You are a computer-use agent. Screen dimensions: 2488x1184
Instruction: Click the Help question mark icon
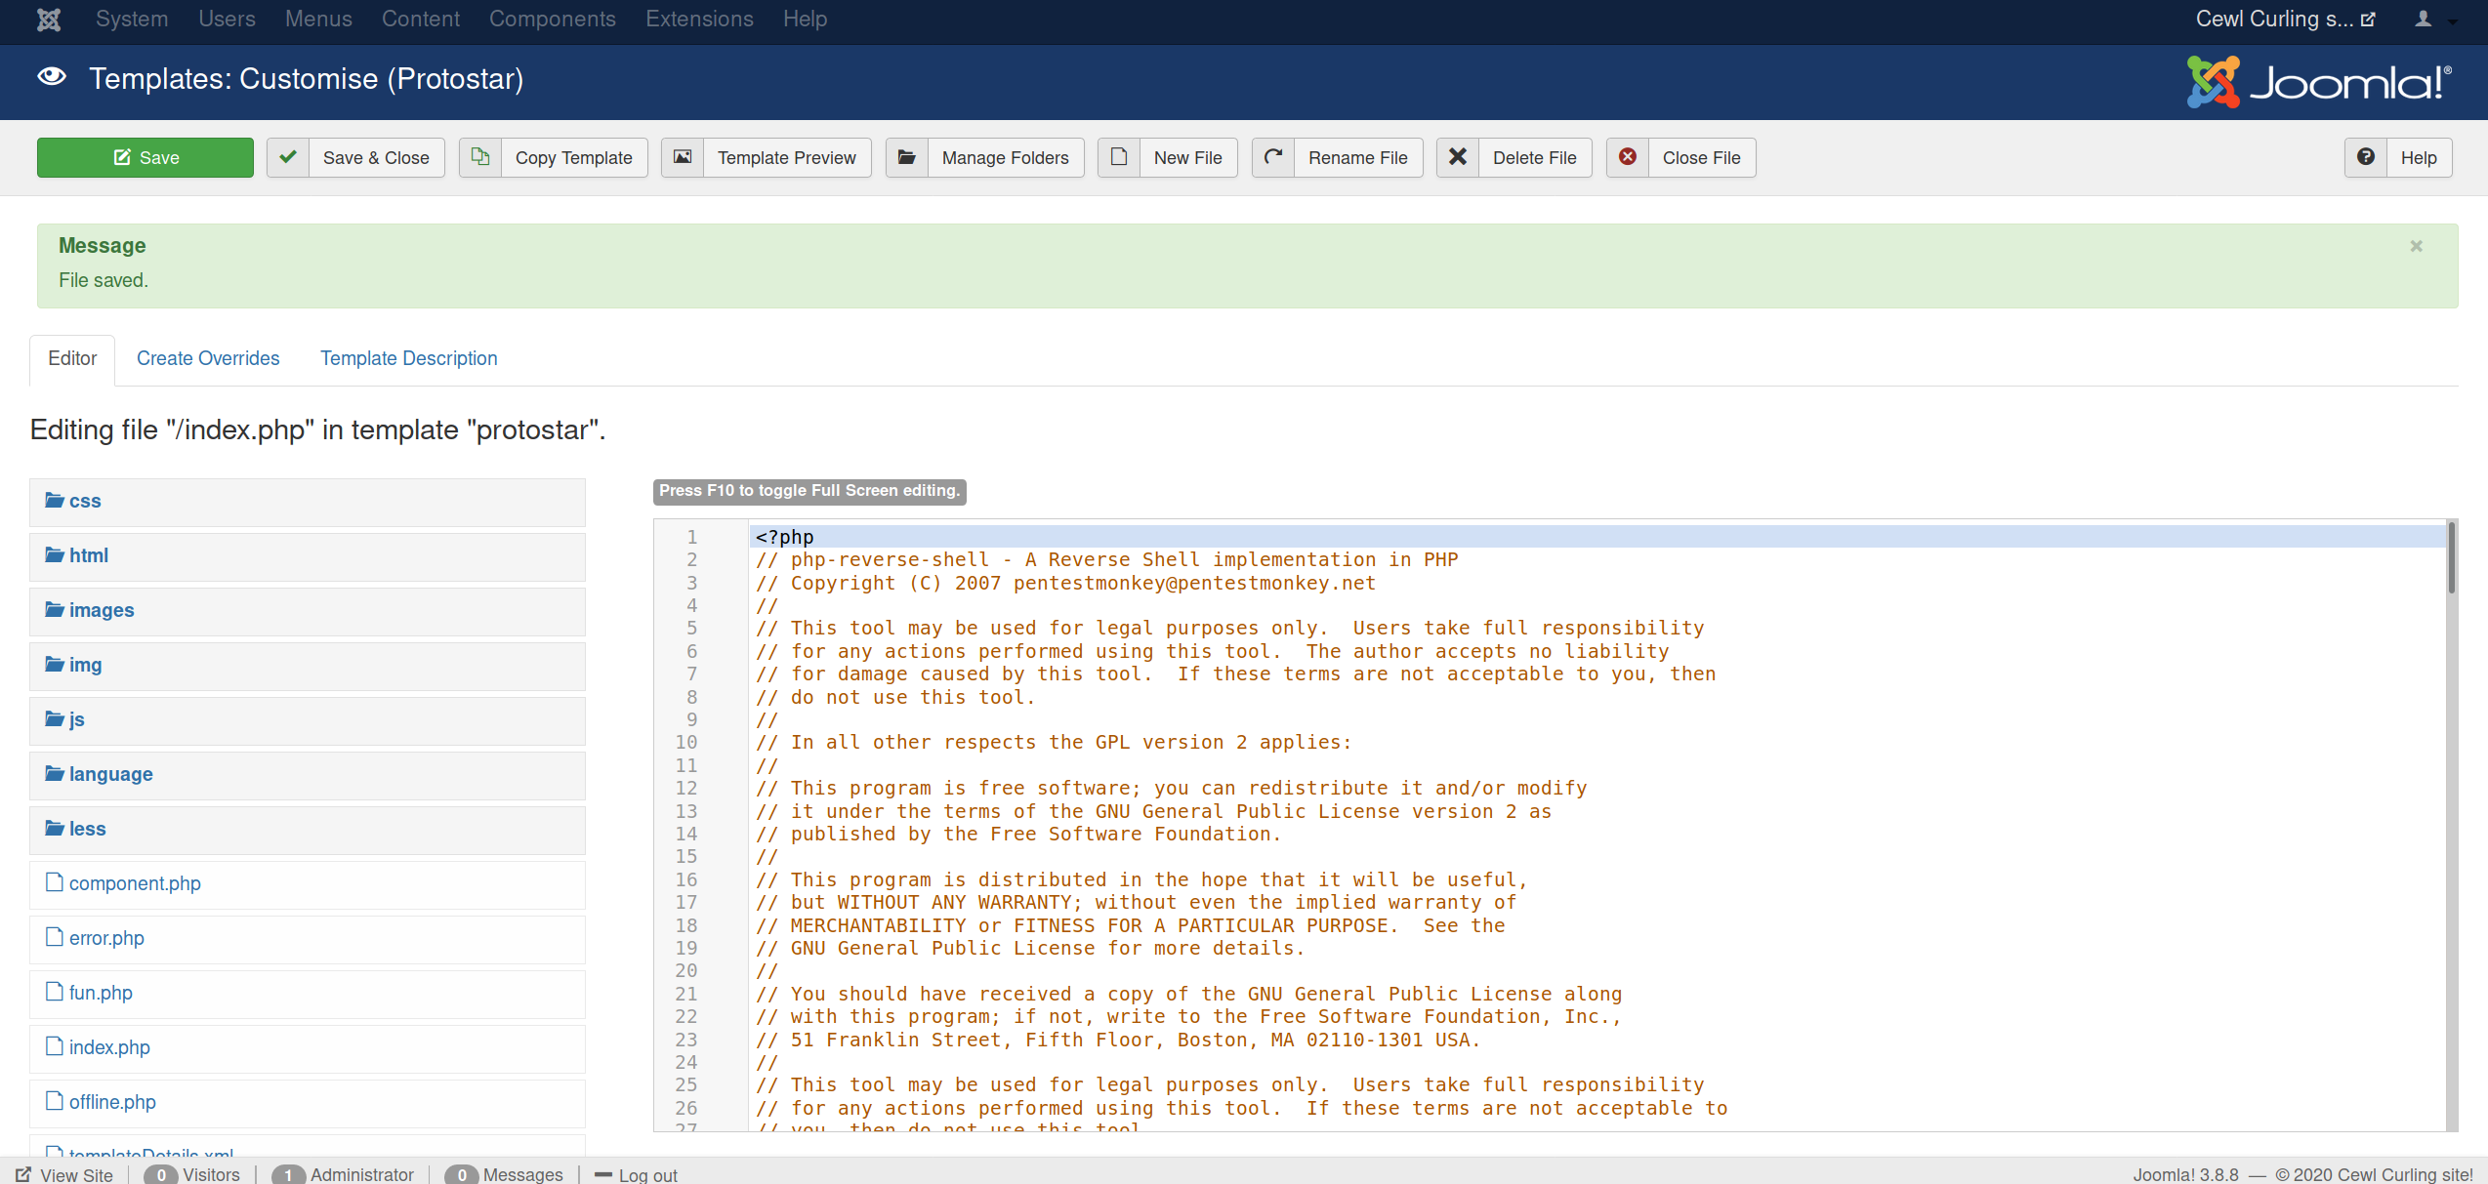[2366, 157]
